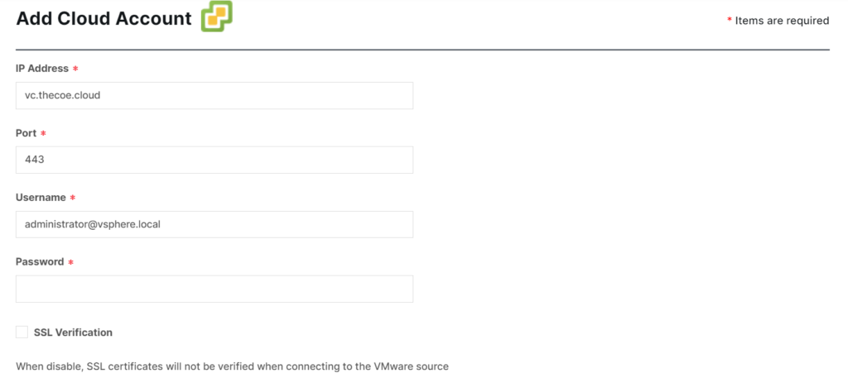Viewport: 848px width, 378px height.
Task: Select the Add Cloud Account heading
Action: click(104, 18)
